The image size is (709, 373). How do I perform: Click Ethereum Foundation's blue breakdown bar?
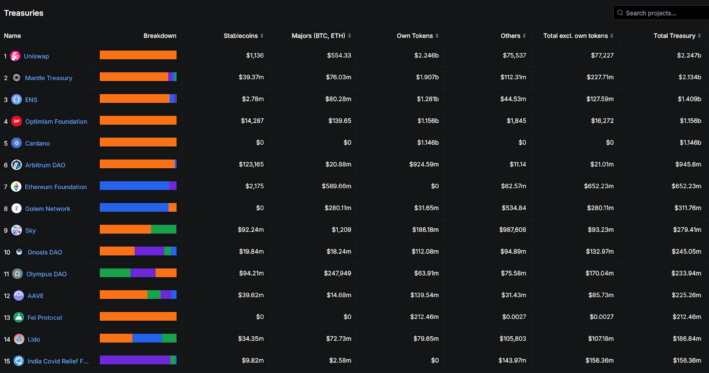click(134, 186)
